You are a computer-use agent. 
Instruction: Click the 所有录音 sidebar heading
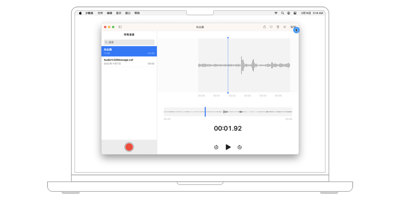(129, 35)
